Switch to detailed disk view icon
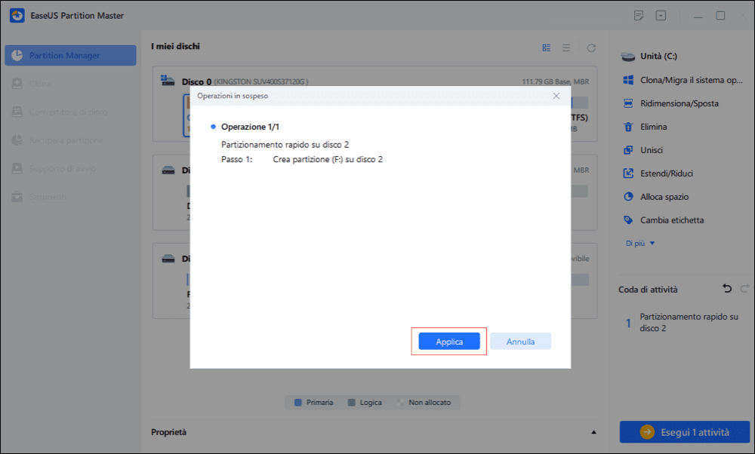The height and width of the screenshot is (454, 755). coord(546,48)
